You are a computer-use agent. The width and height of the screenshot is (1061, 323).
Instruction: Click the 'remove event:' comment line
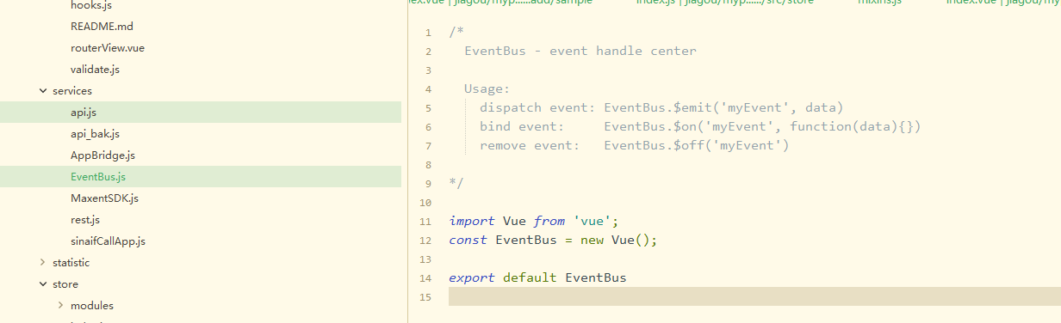pos(635,145)
